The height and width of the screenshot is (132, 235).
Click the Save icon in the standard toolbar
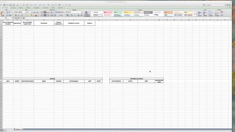[11, 5]
